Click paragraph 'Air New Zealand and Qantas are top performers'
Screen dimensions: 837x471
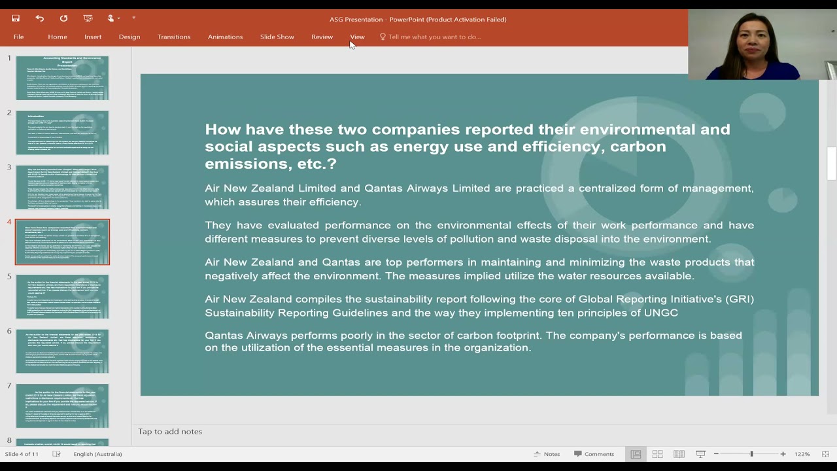pyautogui.click(x=479, y=269)
